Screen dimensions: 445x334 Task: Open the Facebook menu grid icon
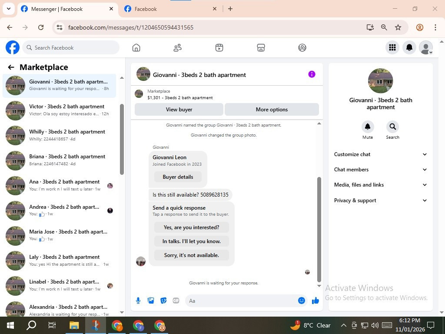pos(392,47)
